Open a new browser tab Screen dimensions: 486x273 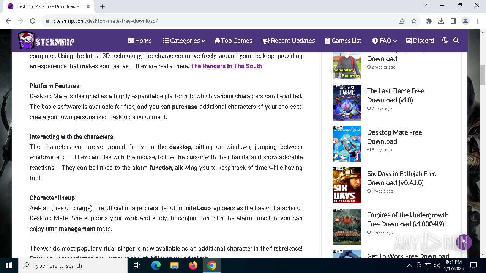coord(103,6)
